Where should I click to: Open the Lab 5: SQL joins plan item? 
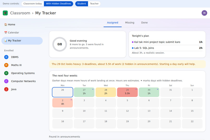click(167, 48)
